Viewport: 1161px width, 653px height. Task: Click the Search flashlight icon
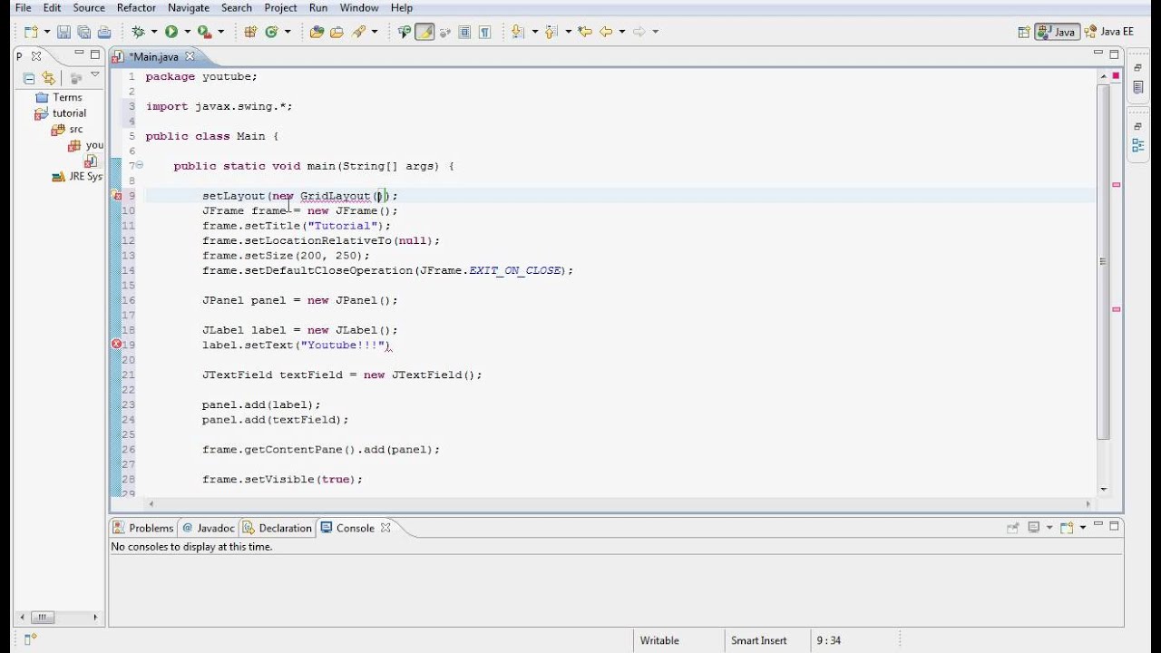(358, 32)
